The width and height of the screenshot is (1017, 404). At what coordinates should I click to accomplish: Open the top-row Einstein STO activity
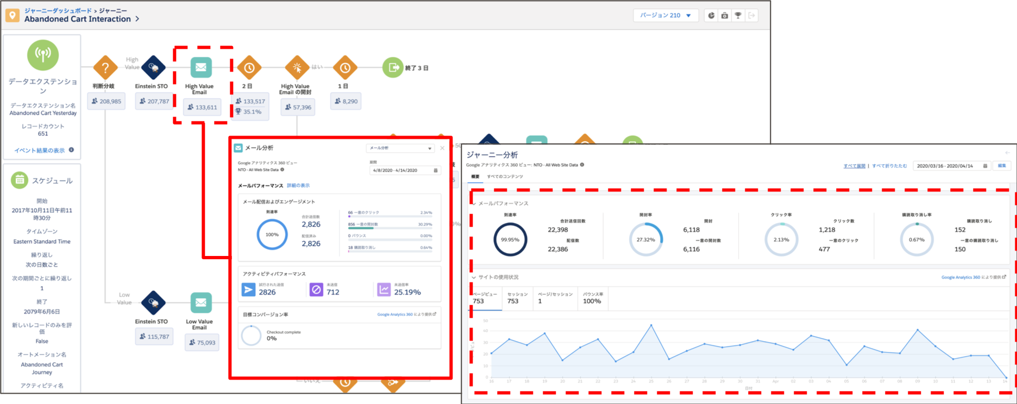pos(153,68)
